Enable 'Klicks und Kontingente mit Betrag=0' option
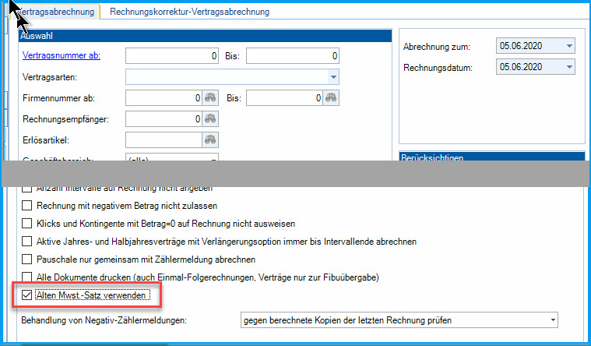The image size is (591, 346). pyautogui.click(x=27, y=224)
